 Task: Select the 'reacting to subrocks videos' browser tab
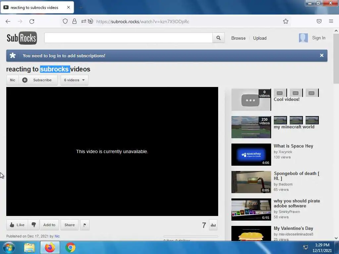[37, 7]
